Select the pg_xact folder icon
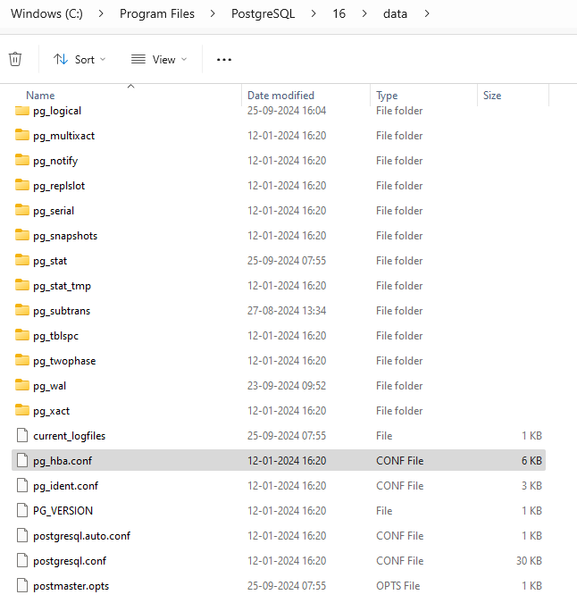577x603 pixels. [22, 410]
